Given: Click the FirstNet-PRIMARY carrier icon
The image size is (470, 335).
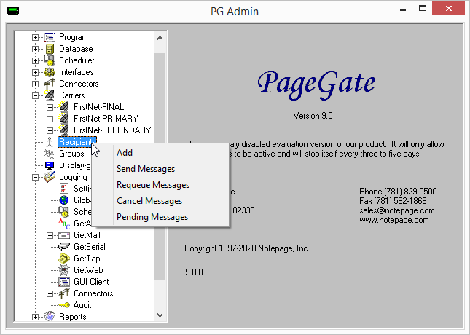Looking at the screenshot, I should point(64,119).
